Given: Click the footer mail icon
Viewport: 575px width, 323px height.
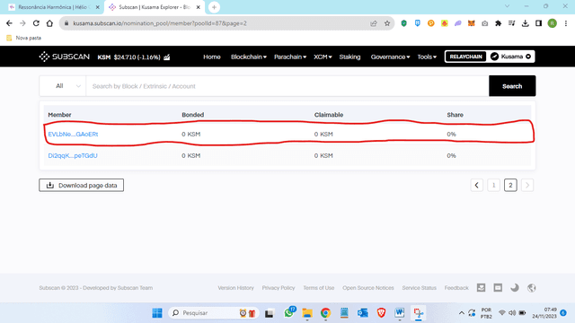Looking at the screenshot, I should click(482, 288).
